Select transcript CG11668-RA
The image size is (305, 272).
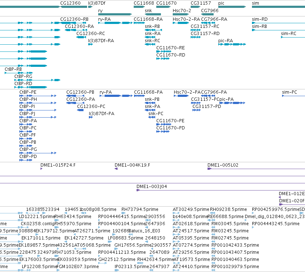click(x=148, y=19)
